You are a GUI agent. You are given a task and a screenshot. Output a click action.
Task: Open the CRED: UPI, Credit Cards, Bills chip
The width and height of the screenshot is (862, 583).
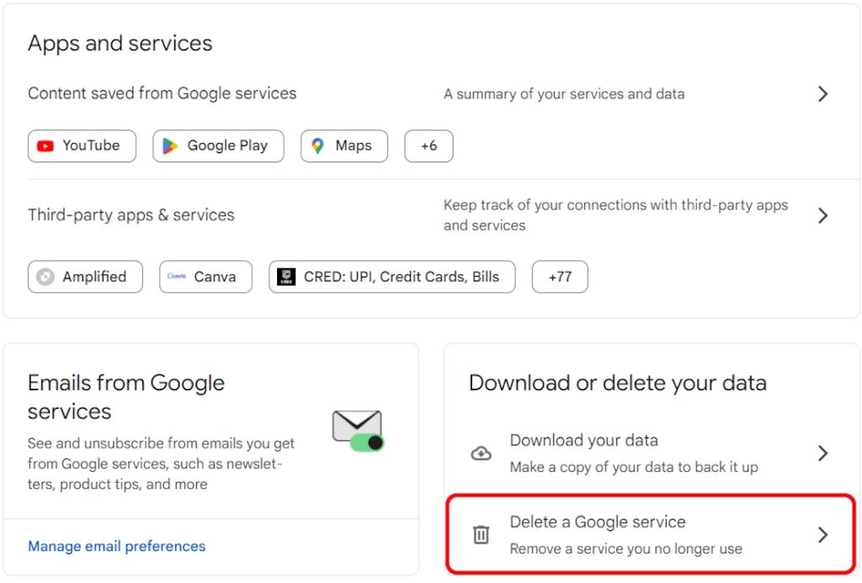pos(391,276)
